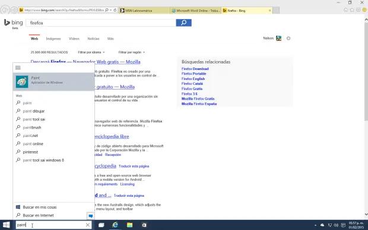Select the 'paint tool sai' suggestion
The image size is (368, 230).
(x=34, y=119)
